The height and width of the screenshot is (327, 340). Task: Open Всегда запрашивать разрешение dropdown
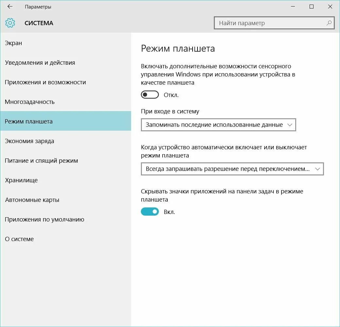(232, 169)
